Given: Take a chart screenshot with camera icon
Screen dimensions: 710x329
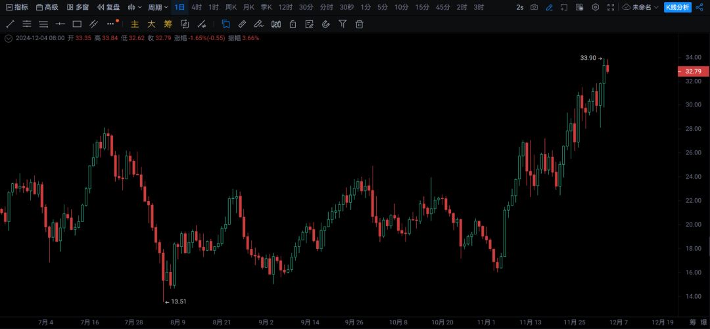Looking at the screenshot, I should [534, 7].
